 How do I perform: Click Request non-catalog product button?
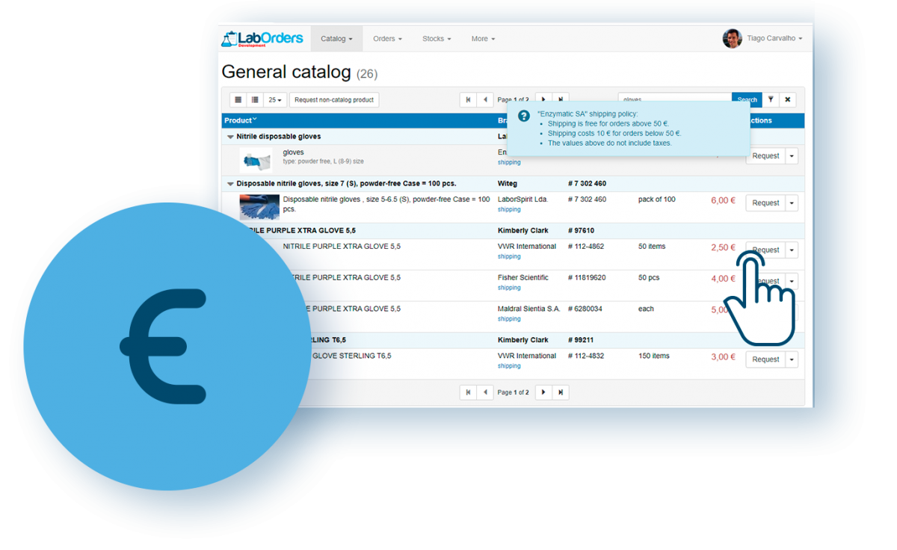coord(334,99)
